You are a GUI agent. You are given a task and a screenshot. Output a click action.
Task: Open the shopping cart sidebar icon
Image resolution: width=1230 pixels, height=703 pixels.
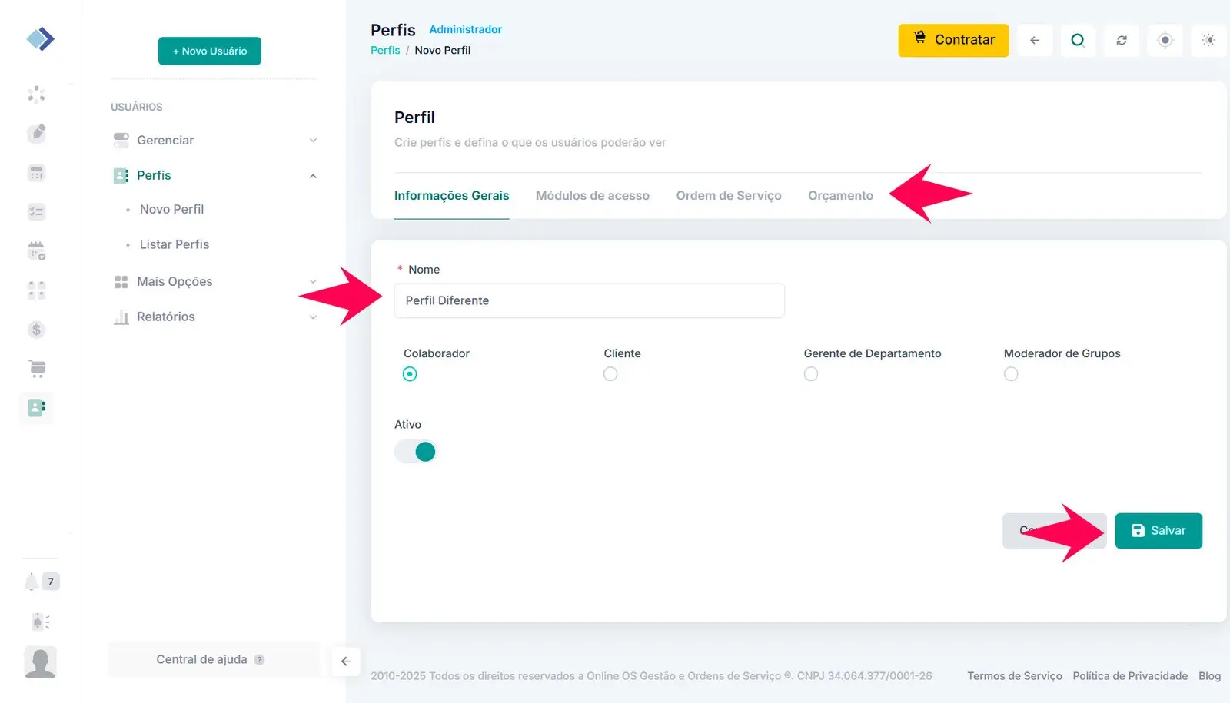pos(36,369)
